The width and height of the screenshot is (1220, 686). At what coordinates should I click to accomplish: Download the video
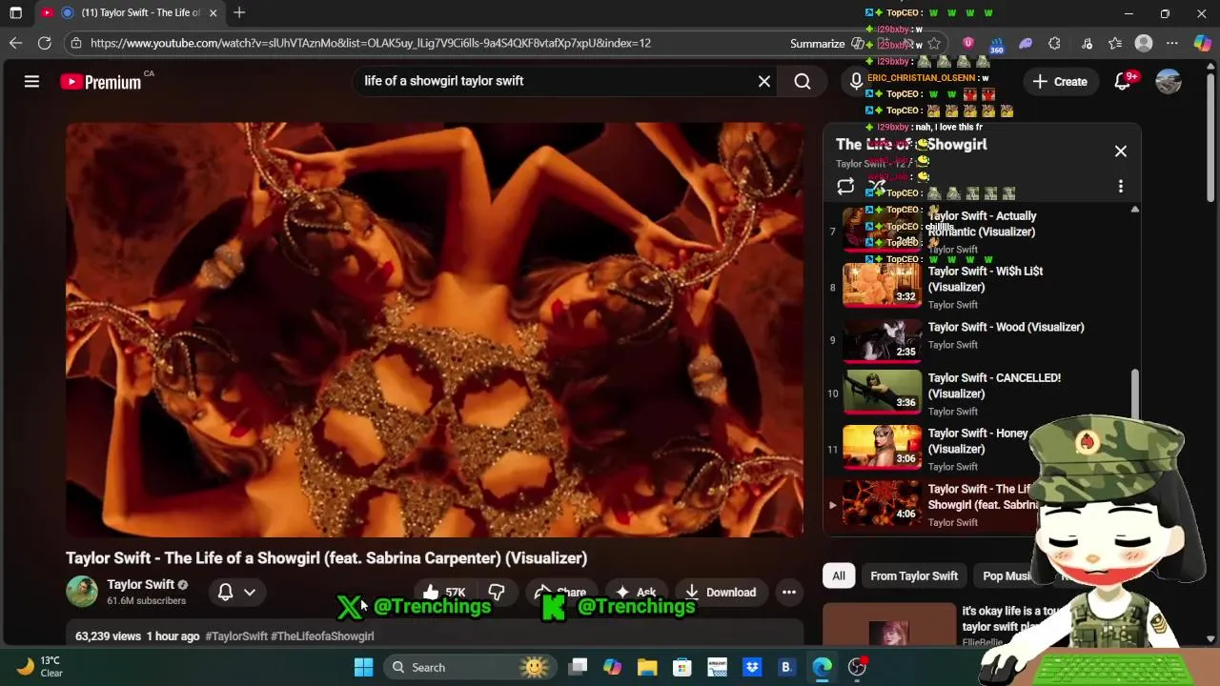pyautogui.click(x=720, y=592)
